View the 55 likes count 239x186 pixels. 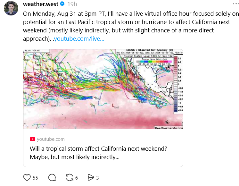click(35, 178)
